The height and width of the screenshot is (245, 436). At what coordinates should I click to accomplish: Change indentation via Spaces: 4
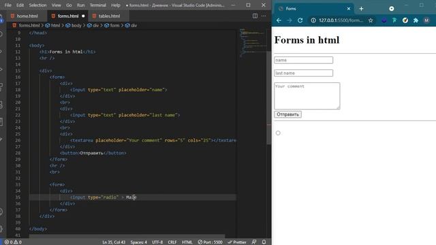(138, 242)
